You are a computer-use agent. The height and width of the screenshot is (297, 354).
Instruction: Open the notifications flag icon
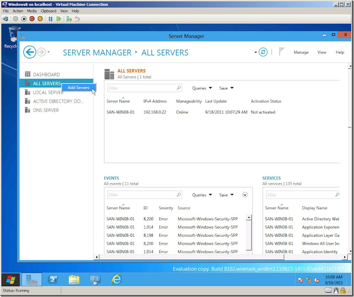[x=282, y=52]
